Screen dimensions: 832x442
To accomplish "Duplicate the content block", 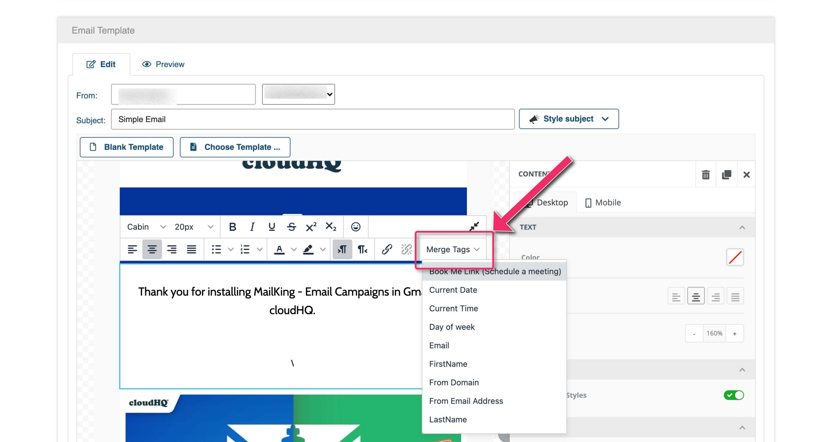I will [726, 175].
